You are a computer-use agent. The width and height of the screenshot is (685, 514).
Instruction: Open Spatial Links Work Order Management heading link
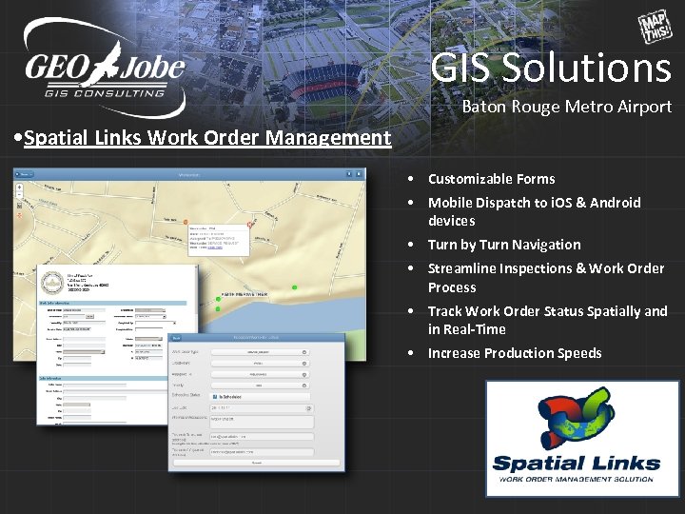[x=207, y=138]
